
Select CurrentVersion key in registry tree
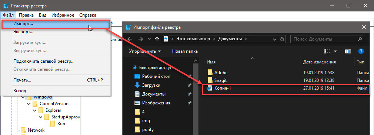click(54, 104)
